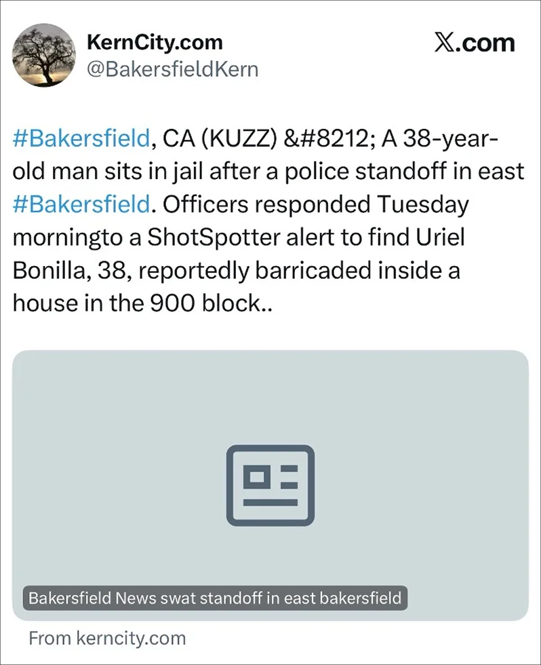Open the @BakersfieldKern handle

[x=173, y=69]
